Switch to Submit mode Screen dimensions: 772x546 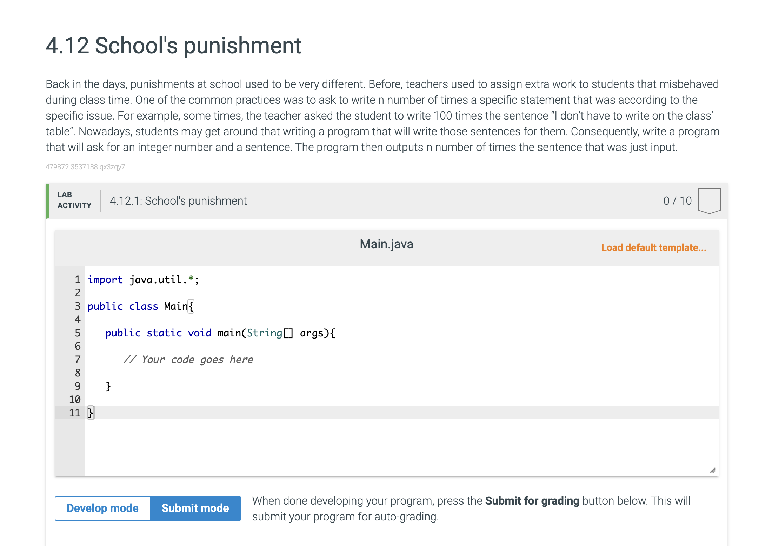tap(195, 508)
